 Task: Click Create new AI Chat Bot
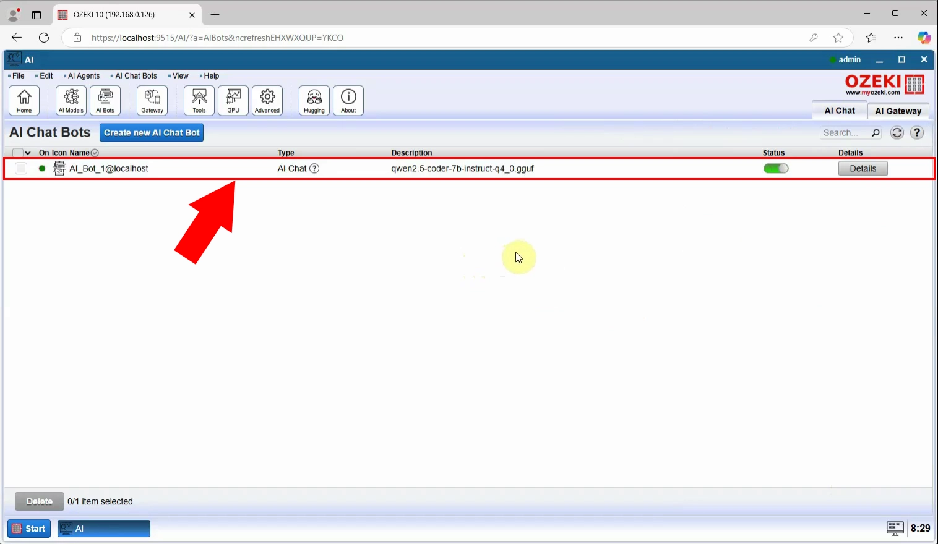[x=152, y=132]
